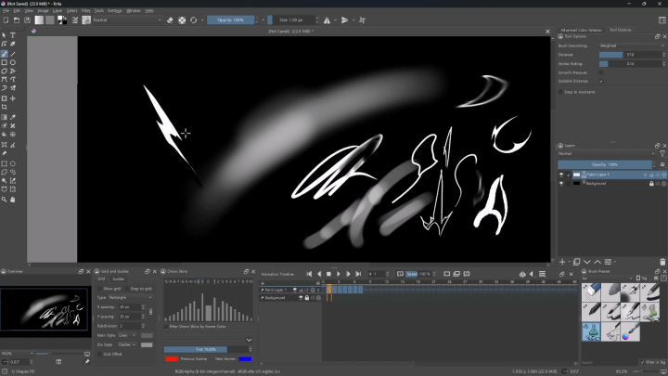668x376 pixels.
Task: Open the Filter menu
Action: click(85, 10)
